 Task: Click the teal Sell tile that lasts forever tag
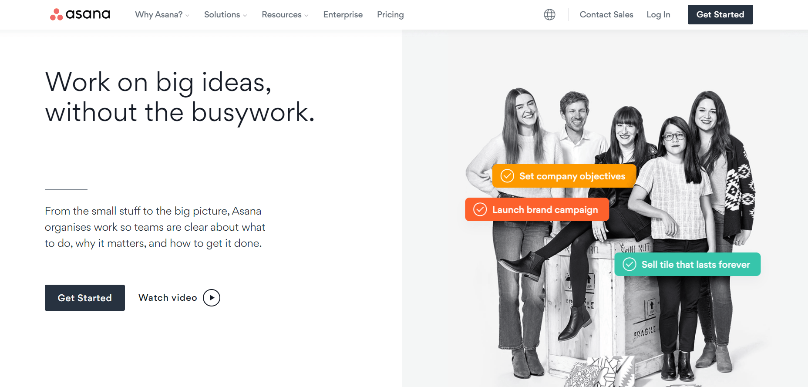tap(687, 264)
